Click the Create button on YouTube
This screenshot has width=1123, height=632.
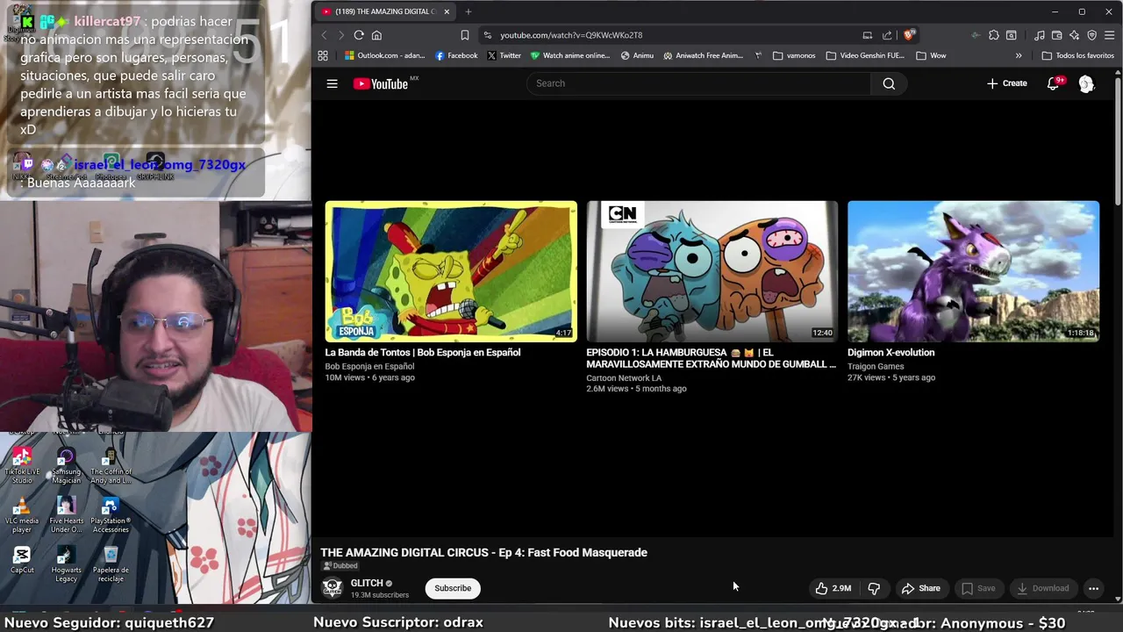coord(1007,83)
